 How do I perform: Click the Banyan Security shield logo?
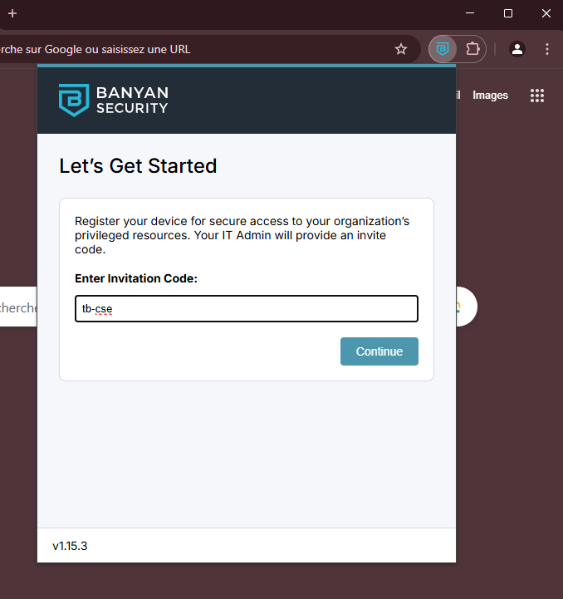coord(73,99)
